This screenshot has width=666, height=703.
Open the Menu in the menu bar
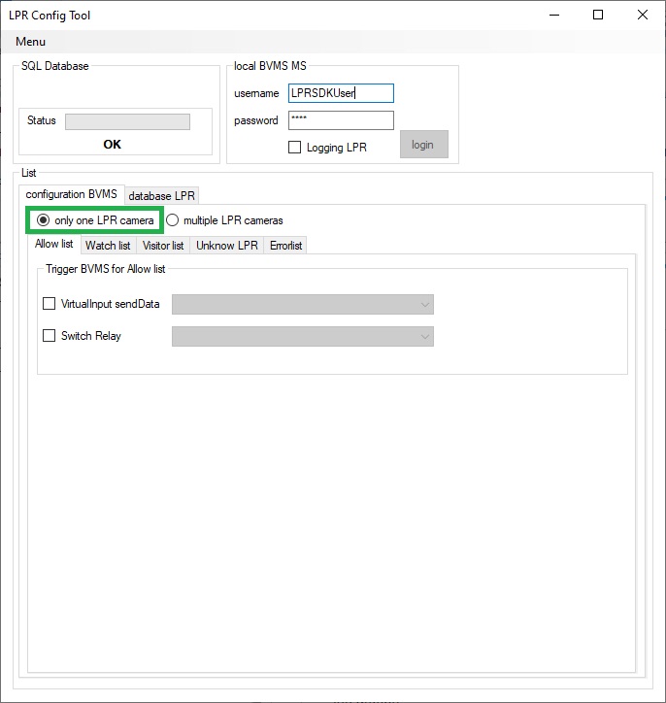click(30, 42)
